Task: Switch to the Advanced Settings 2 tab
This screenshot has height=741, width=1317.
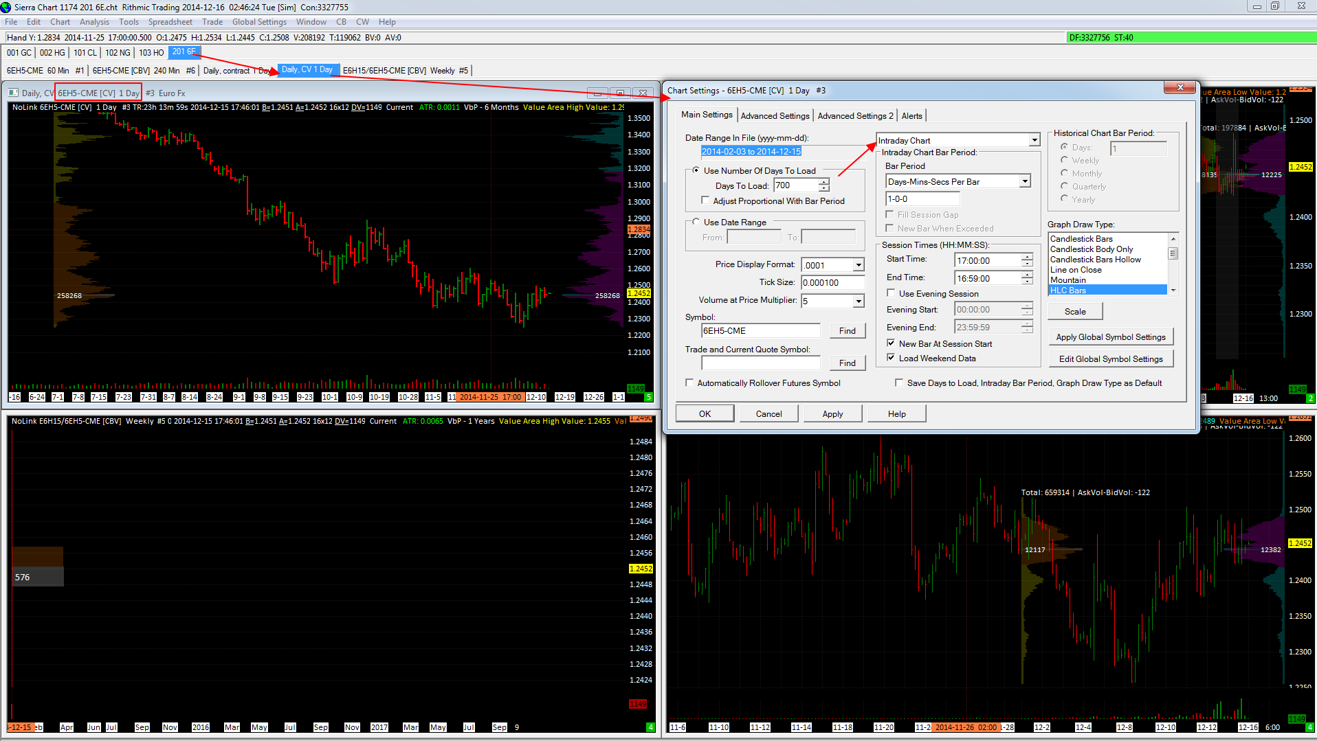Action: 855,115
